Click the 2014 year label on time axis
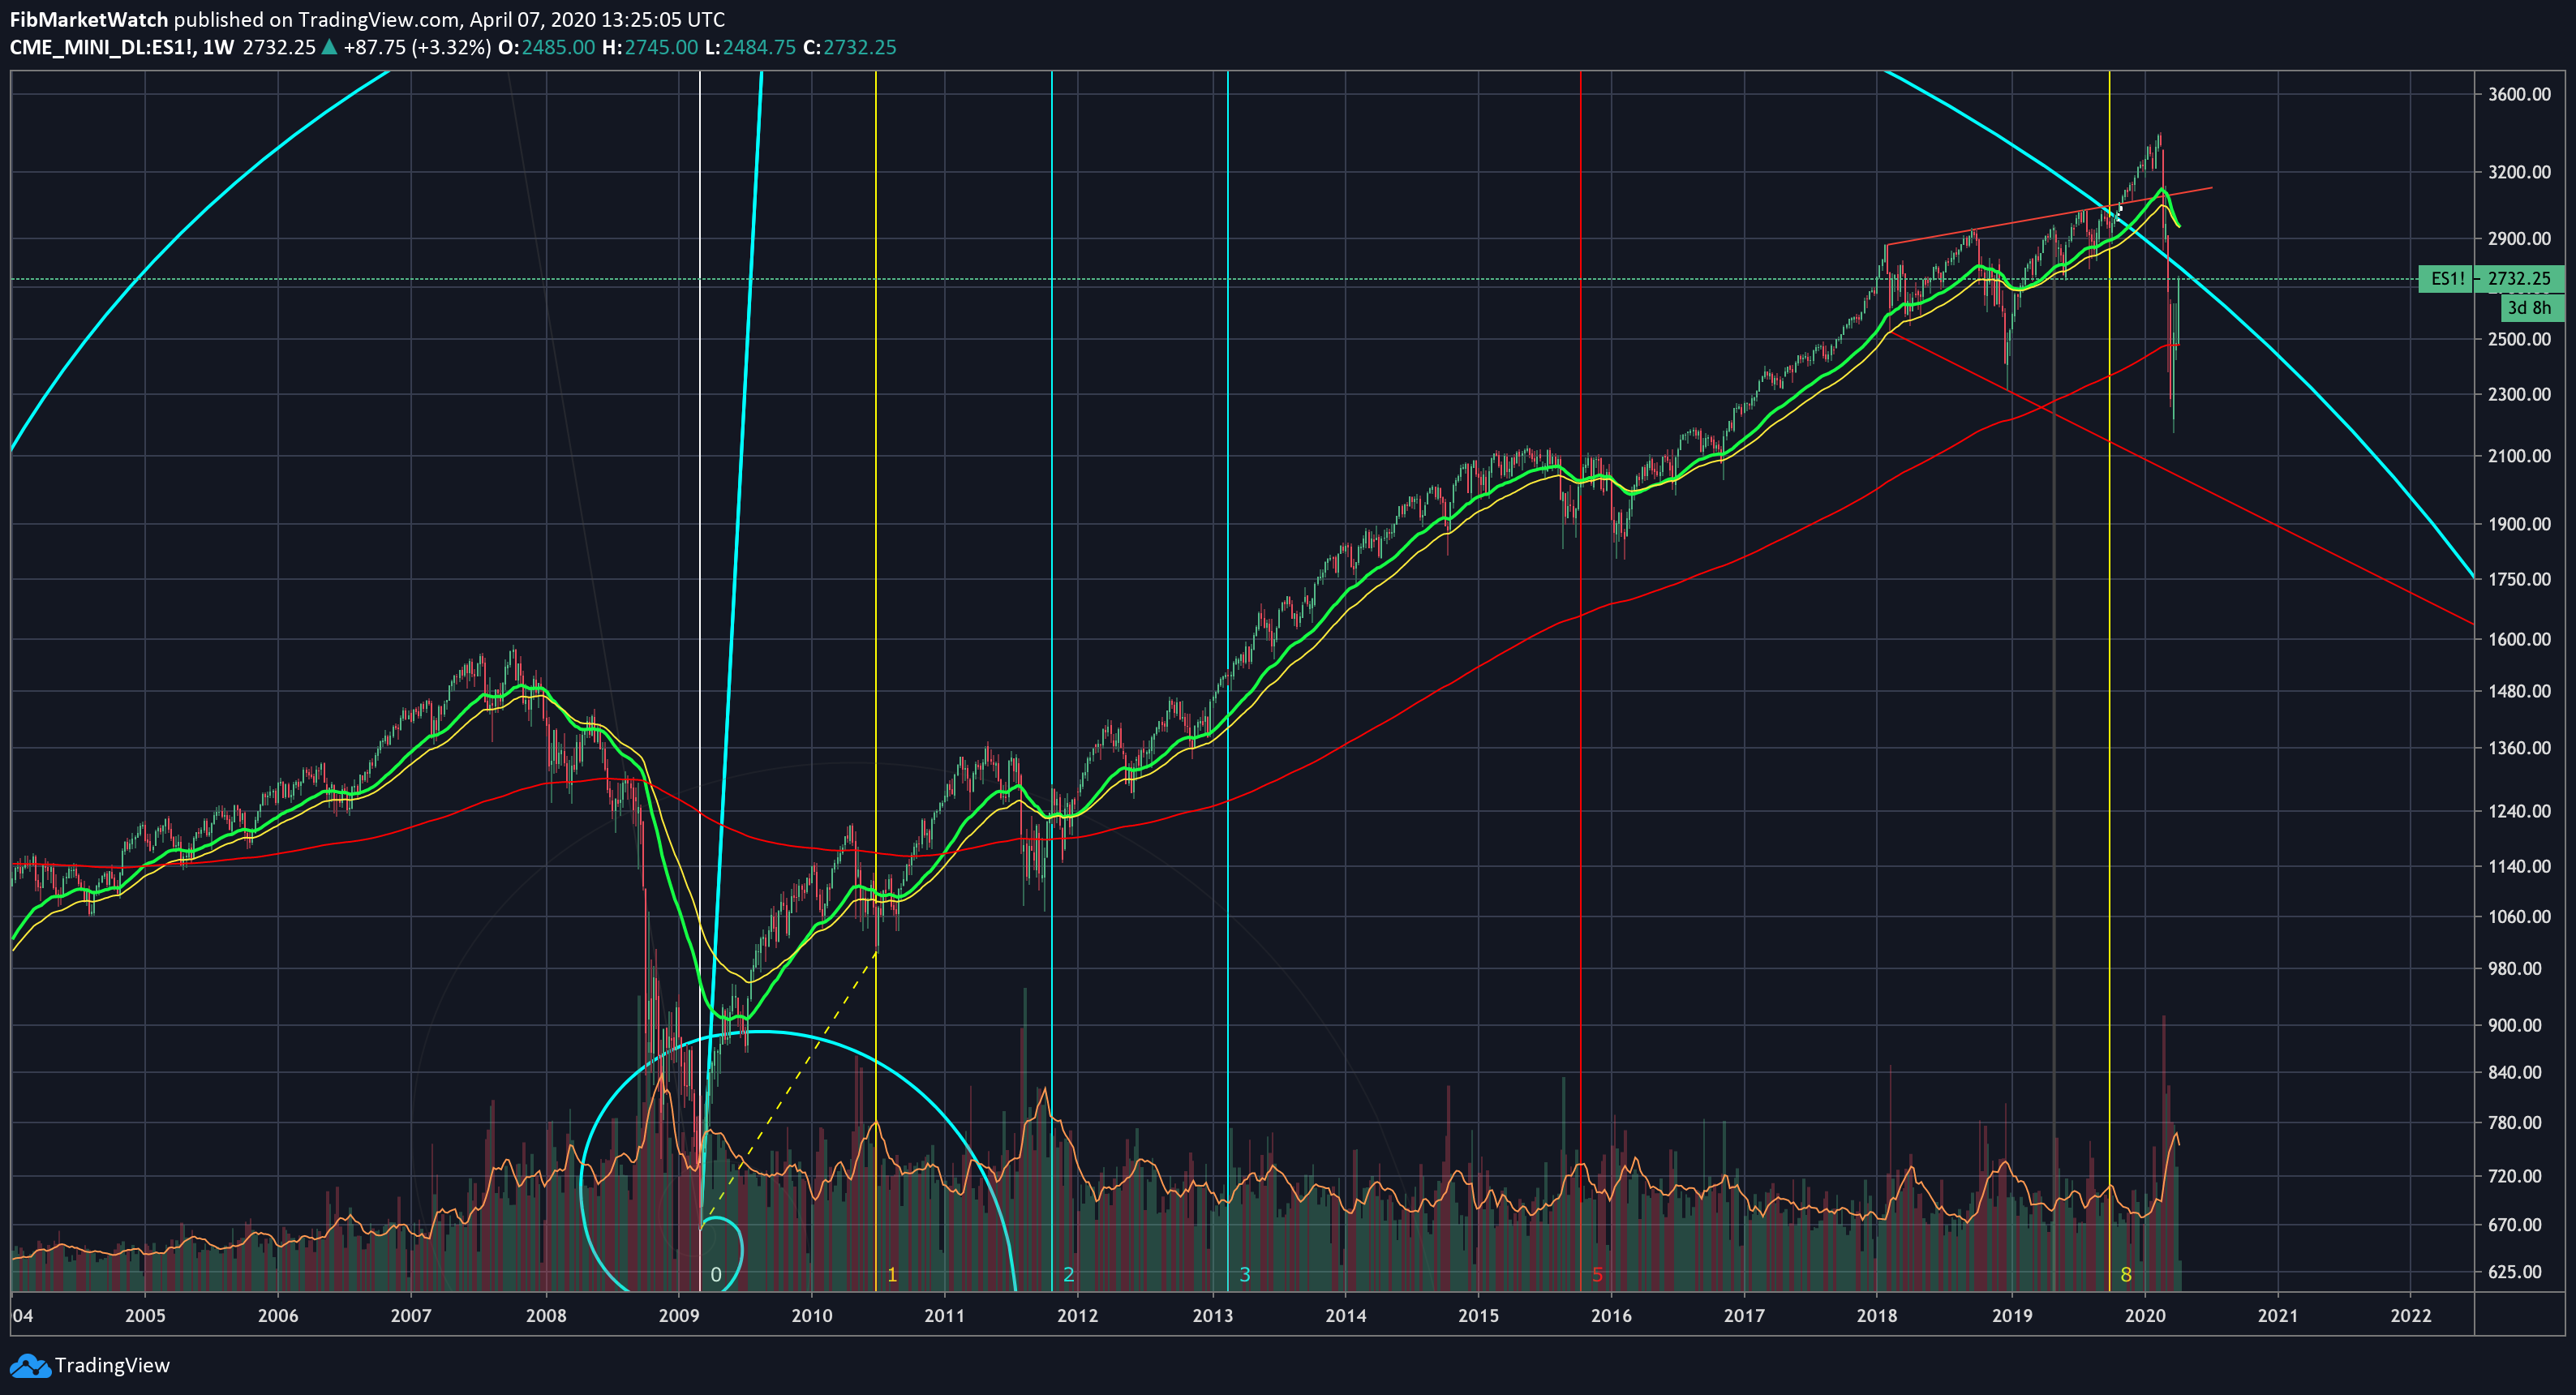Screen dimensions: 2576x1395 click(x=1346, y=1315)
